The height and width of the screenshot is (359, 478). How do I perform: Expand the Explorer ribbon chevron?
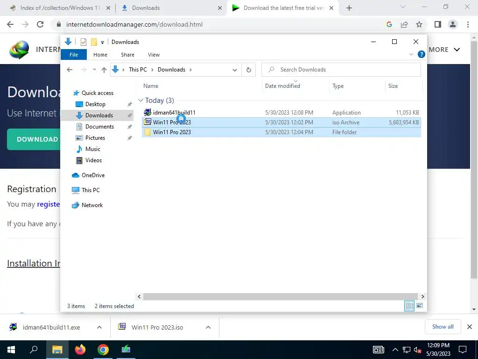pos(411,54)
